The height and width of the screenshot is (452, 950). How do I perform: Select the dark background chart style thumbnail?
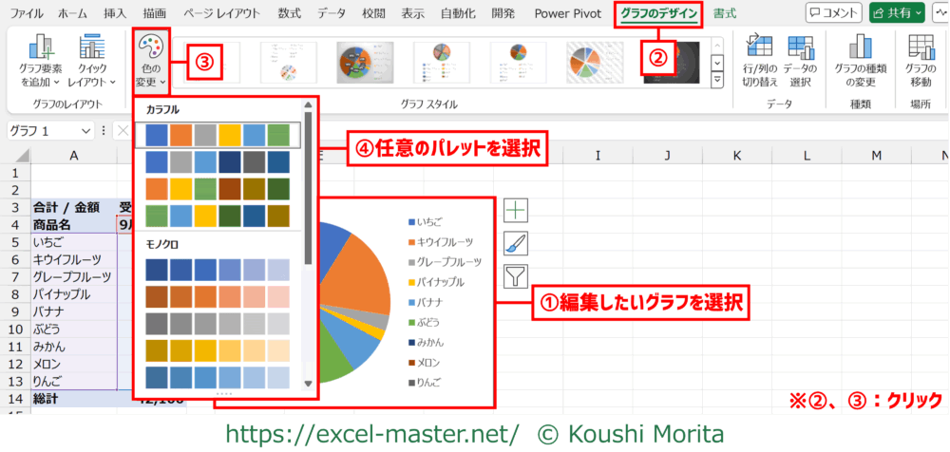671,62
